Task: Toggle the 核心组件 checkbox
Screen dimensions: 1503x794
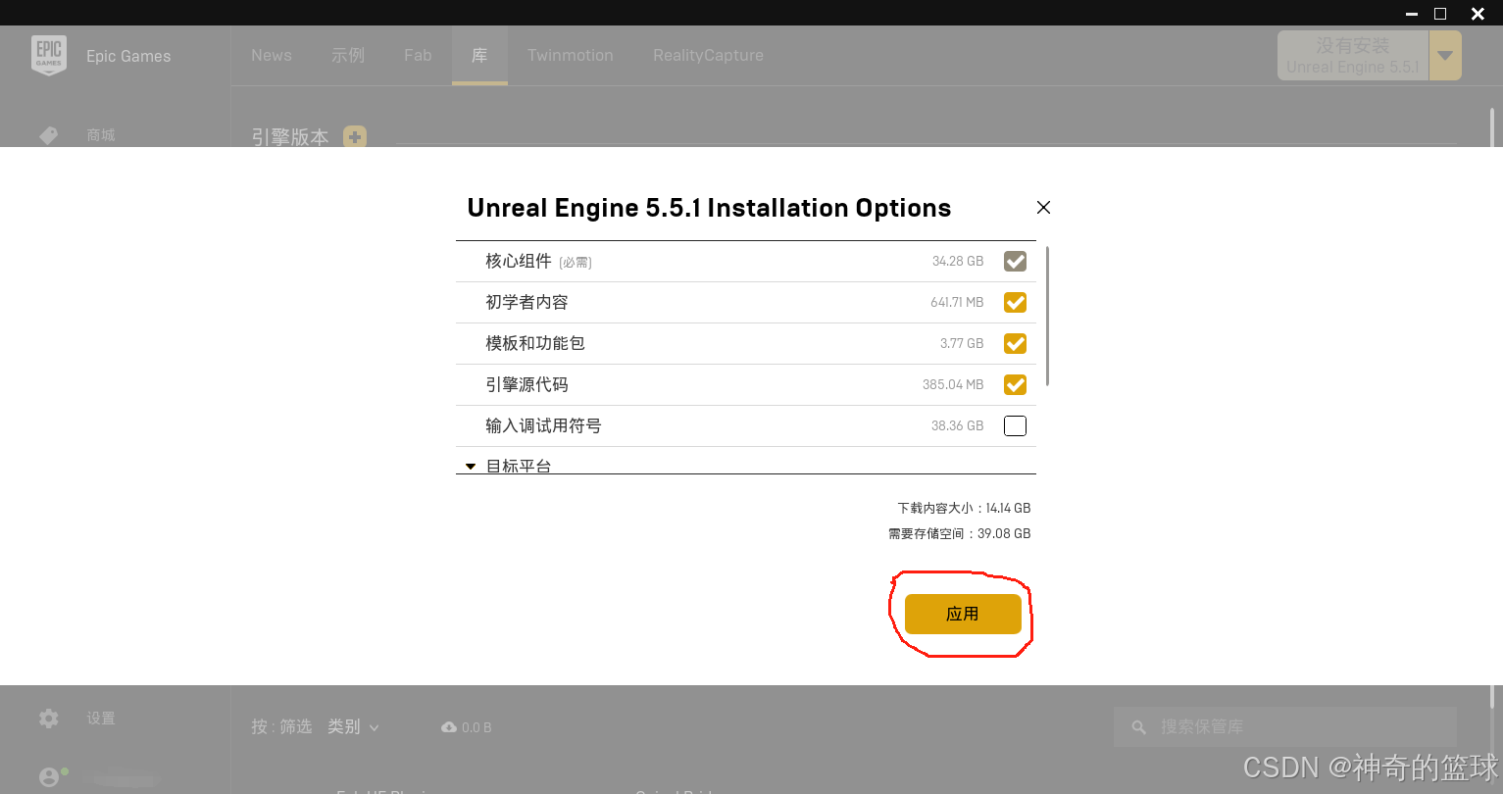Action: tap(1015, 262)
